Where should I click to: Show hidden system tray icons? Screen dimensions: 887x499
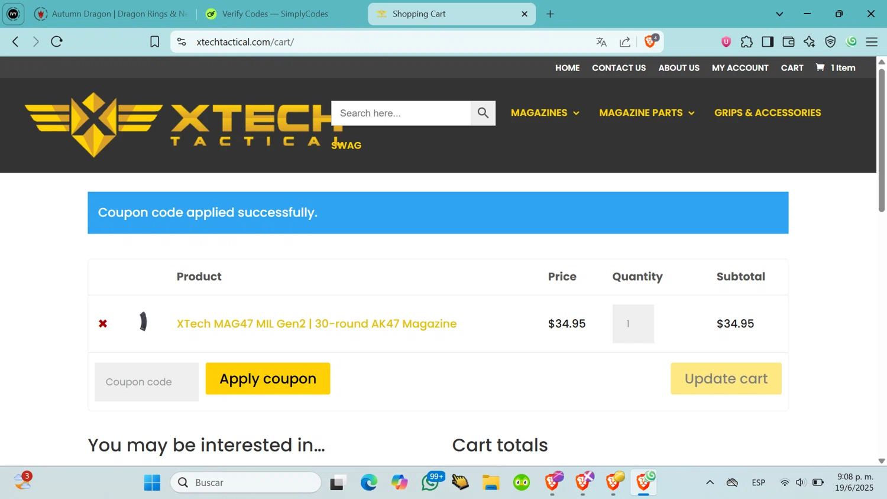[710, 482]
